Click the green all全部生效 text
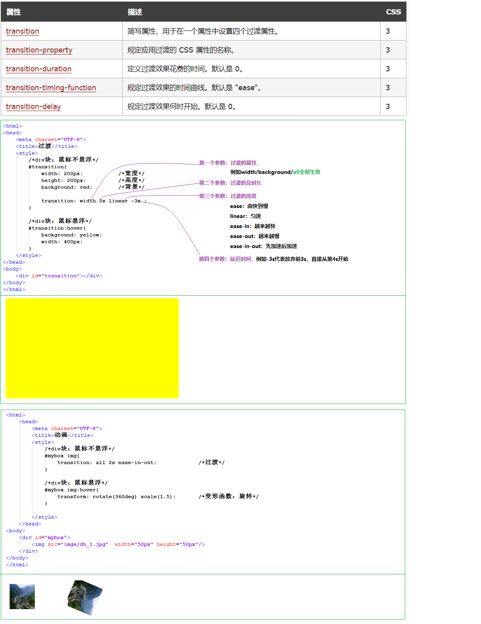The width and height of the screenshot is (481, 624). click(307, 172)
